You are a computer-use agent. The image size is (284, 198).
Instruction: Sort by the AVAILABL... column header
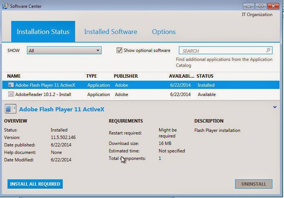coord(182,76)
